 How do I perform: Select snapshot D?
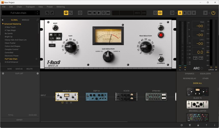tap(194, 13)
